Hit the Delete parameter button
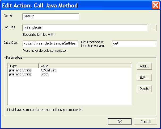The width and height of the screenshot is (161, 129). (x=144, y=89)
